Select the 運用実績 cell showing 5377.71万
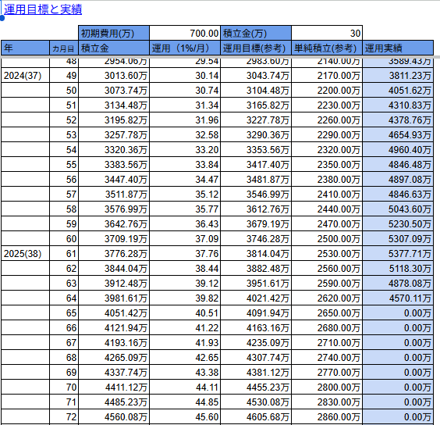This screenshot has height=425, width=440. (398, 254)
